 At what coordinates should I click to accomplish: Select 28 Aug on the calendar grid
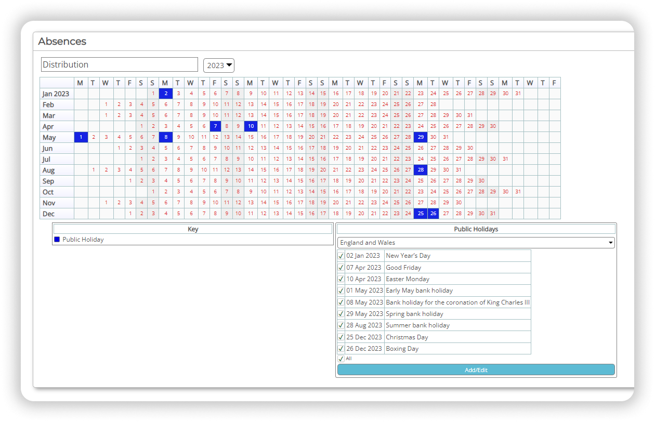point(420,169)
